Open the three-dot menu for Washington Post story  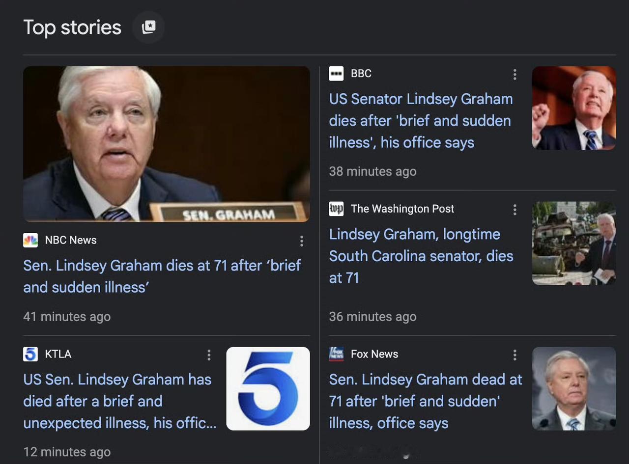pos(515,210)
